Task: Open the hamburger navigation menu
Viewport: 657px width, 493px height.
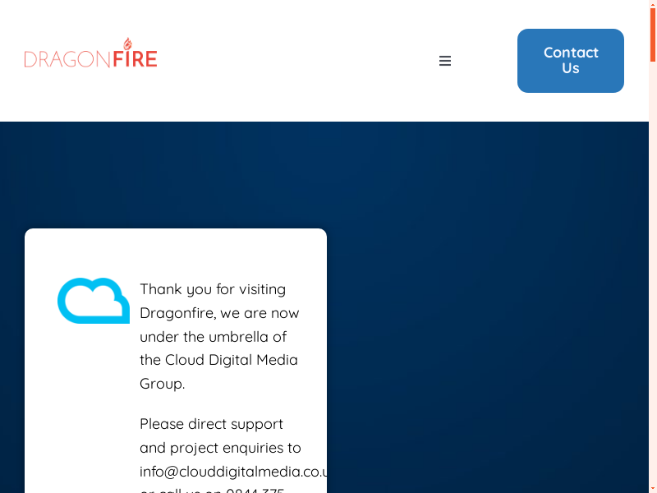Action: click(x=445, y=61)
